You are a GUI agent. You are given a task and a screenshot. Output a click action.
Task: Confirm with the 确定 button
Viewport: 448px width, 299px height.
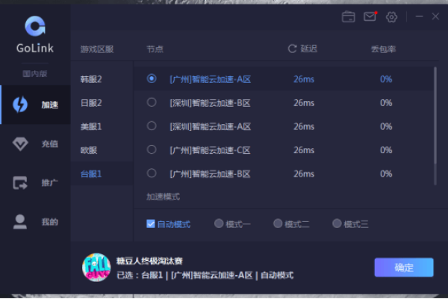click(x=404, y=268)
